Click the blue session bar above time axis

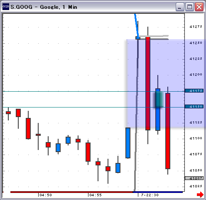(x=157, y=192)
